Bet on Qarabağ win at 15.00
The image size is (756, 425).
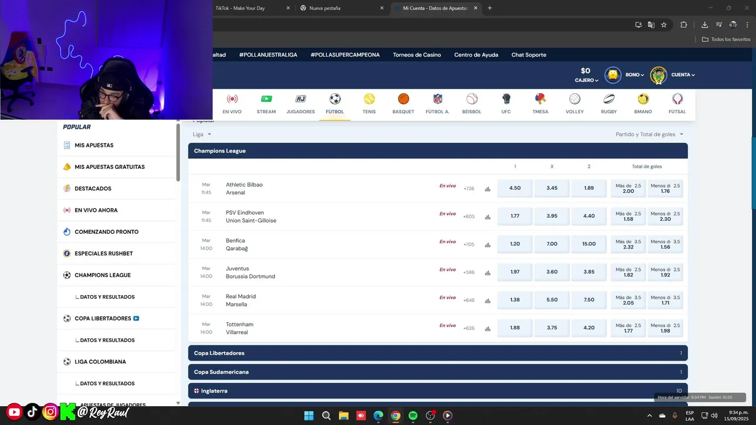click(x=589, y=244)
